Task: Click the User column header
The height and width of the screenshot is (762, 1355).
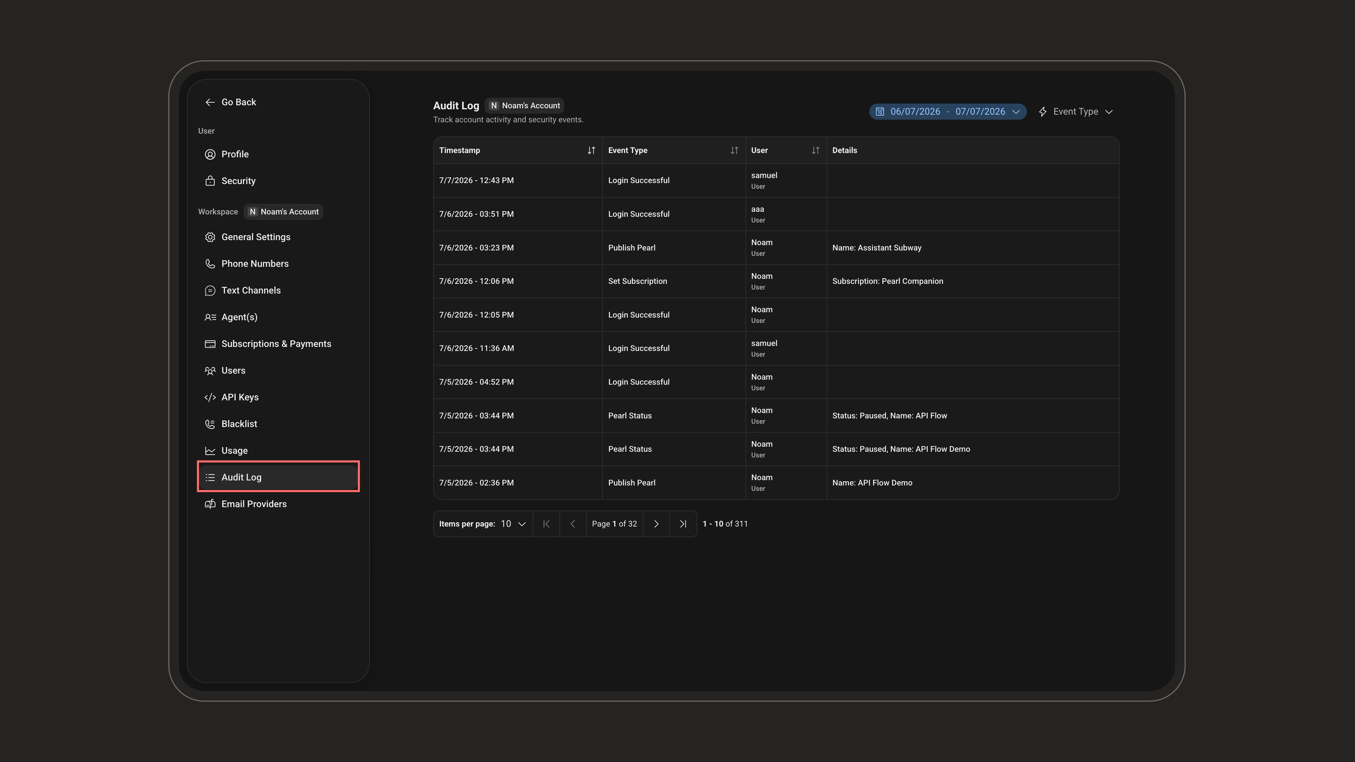Action: [x=786, y=150]
